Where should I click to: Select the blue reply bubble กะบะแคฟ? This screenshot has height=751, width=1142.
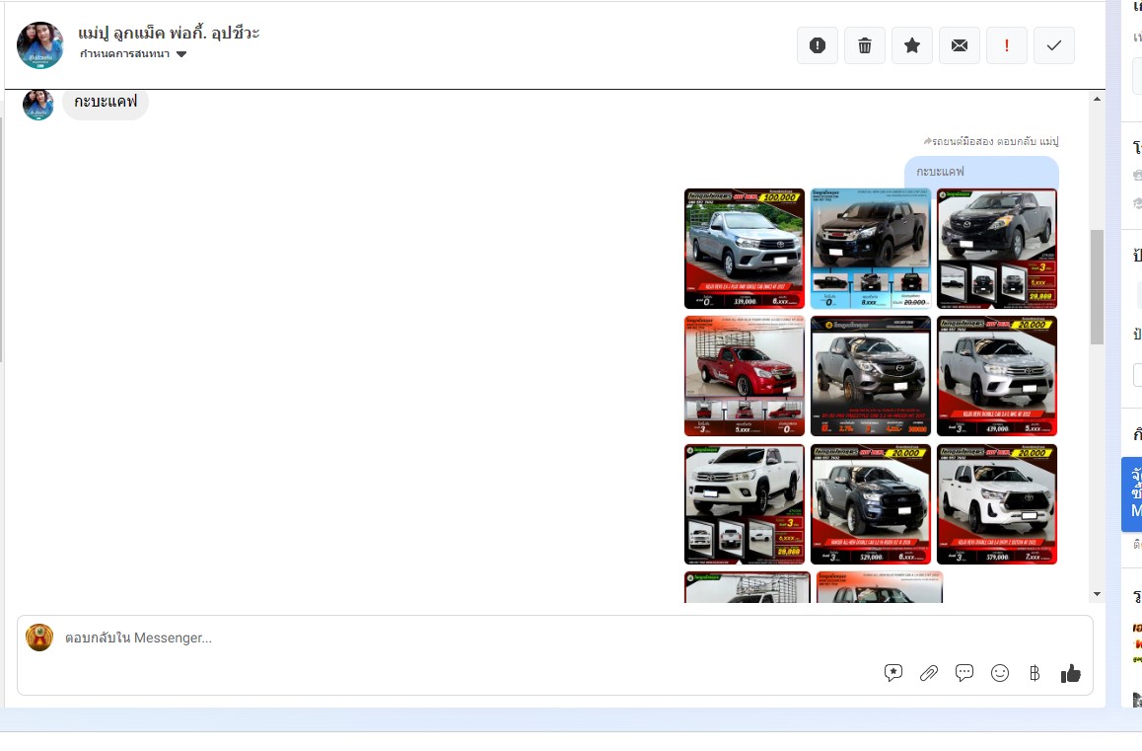(981, 172)
